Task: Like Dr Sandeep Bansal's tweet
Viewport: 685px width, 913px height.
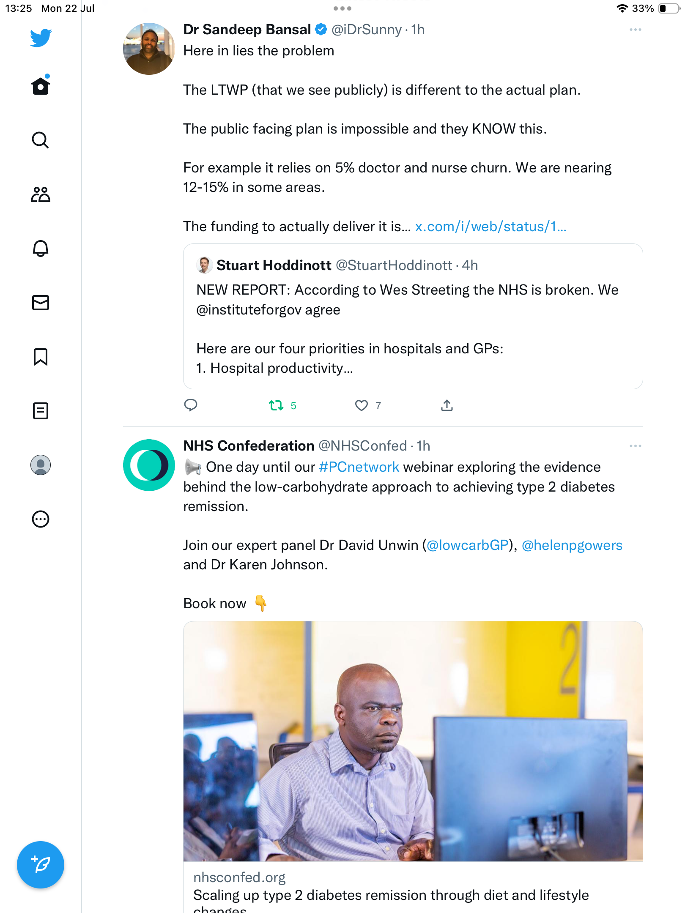Action: point(362,406)
